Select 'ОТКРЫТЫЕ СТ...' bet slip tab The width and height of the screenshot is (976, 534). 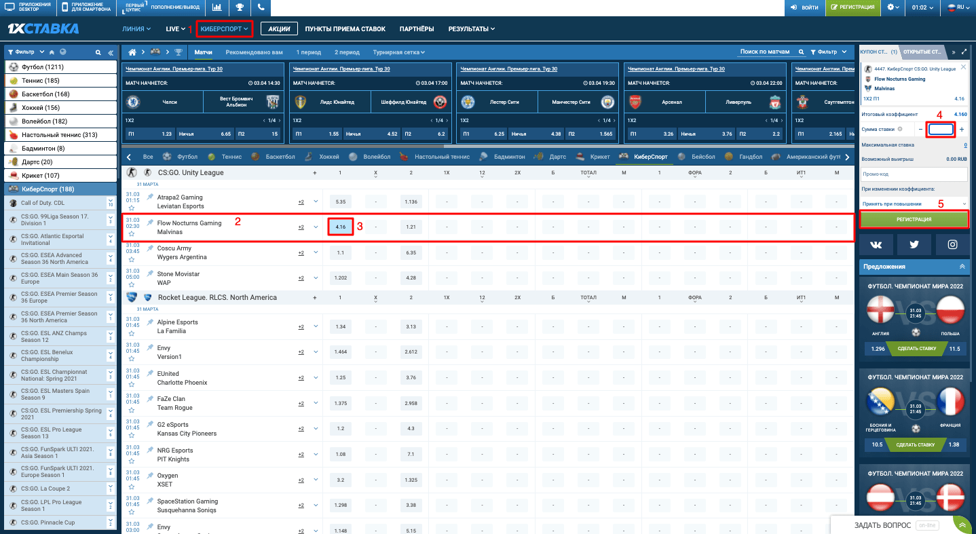pyautogui.click(x=923, y=52)
